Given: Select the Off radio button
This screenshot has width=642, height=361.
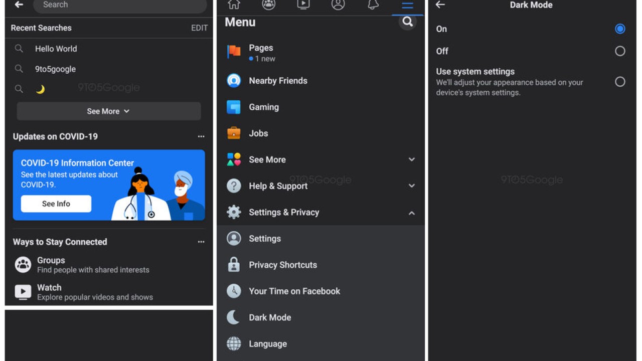Looking at the screenshot, I should pos(620,51).
